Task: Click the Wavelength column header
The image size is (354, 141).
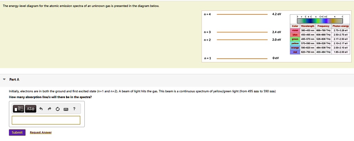Action: coord(307,26)
